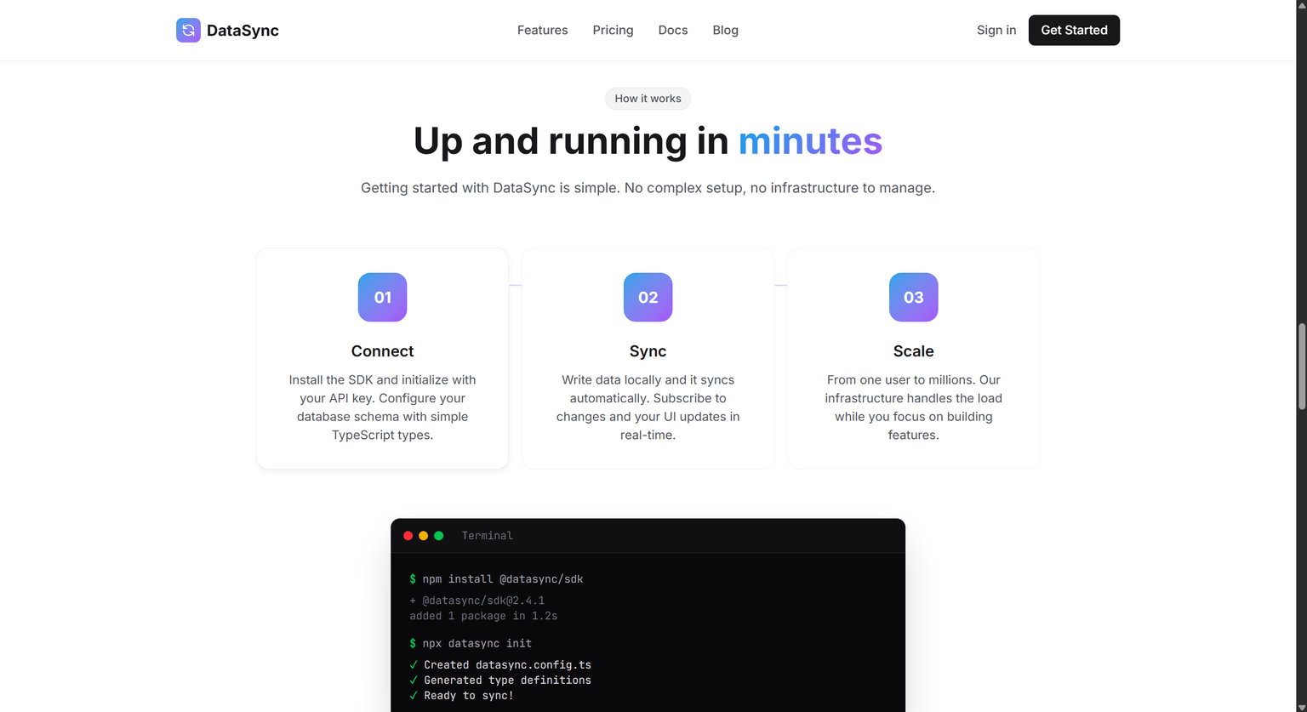
Task: Click the Sync card description text
Action: 648,407
